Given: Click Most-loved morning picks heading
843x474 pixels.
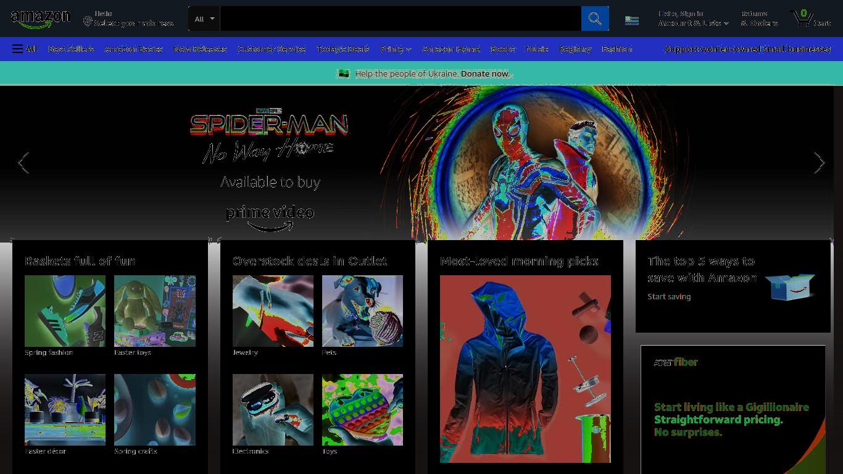Looking at the screenshot, I should tap(519, 261).
